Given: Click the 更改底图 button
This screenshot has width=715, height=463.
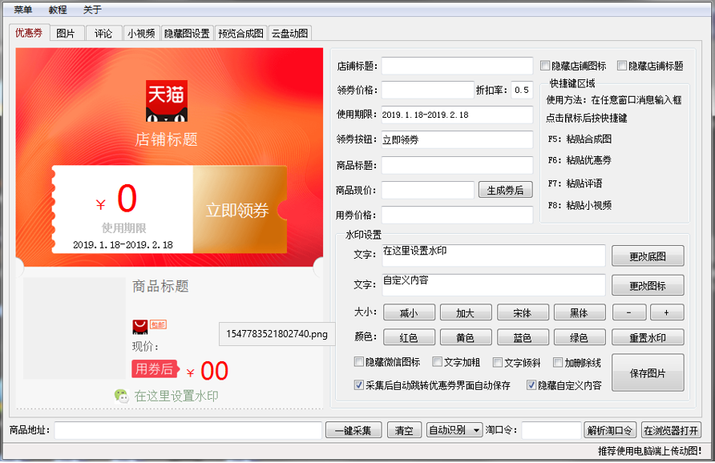Looking at the screenshot, I should [x=648, y=256].
